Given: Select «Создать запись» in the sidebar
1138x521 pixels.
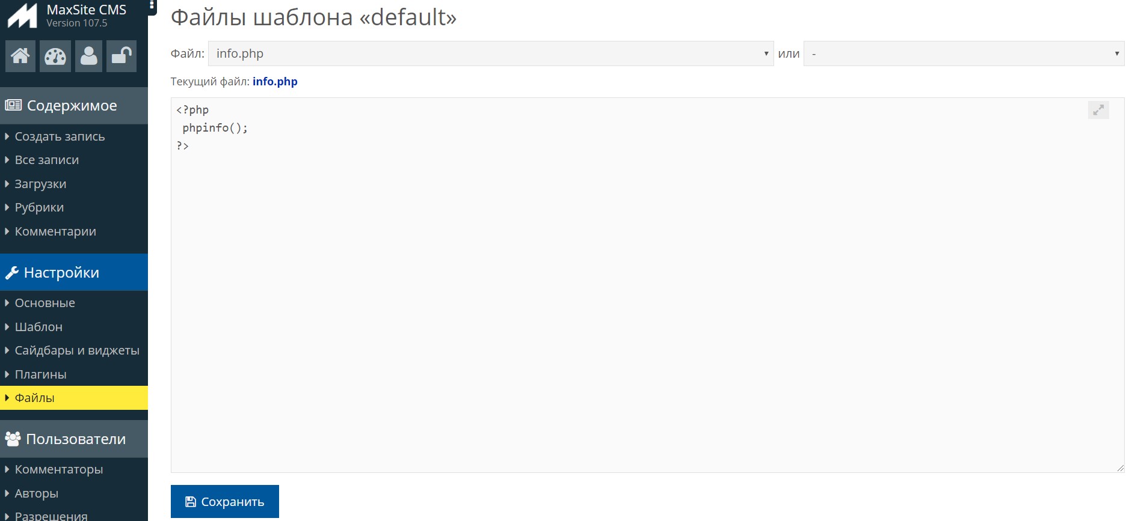Looking at the screenshot, I should coord(60,136).
